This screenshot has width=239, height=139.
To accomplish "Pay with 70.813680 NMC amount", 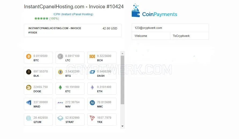I will (x=104, y=102).
